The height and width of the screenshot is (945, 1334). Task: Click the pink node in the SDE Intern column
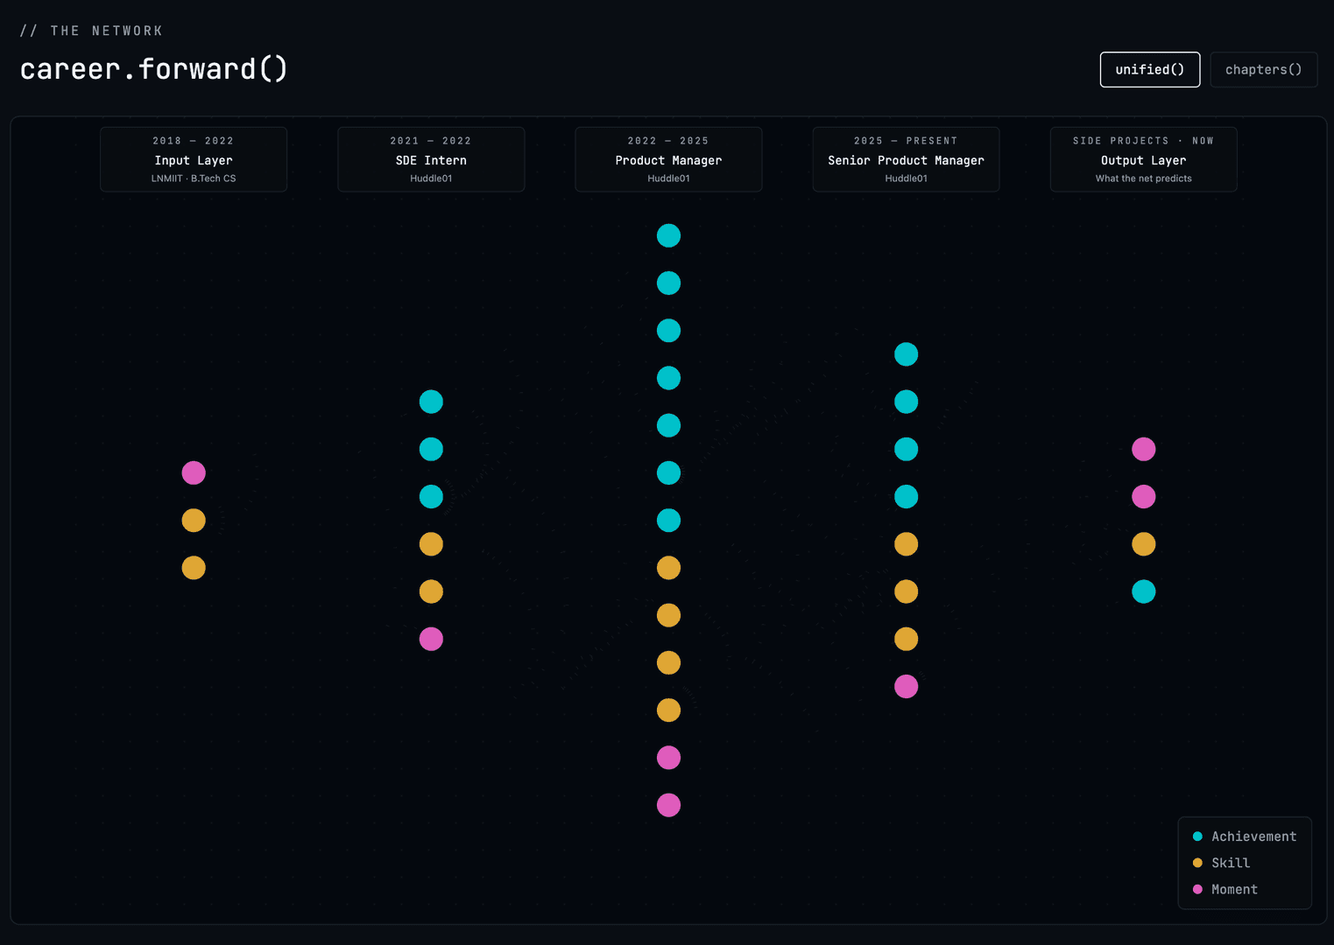tap(431, 639)
